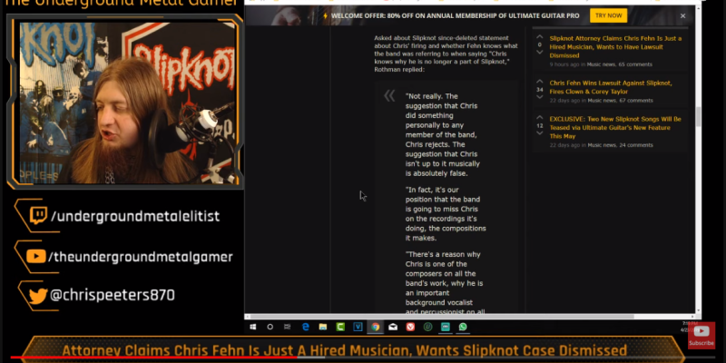Open the green circular U taskbar icon
This screenshot has width=726, height=363.
(427, 327)
